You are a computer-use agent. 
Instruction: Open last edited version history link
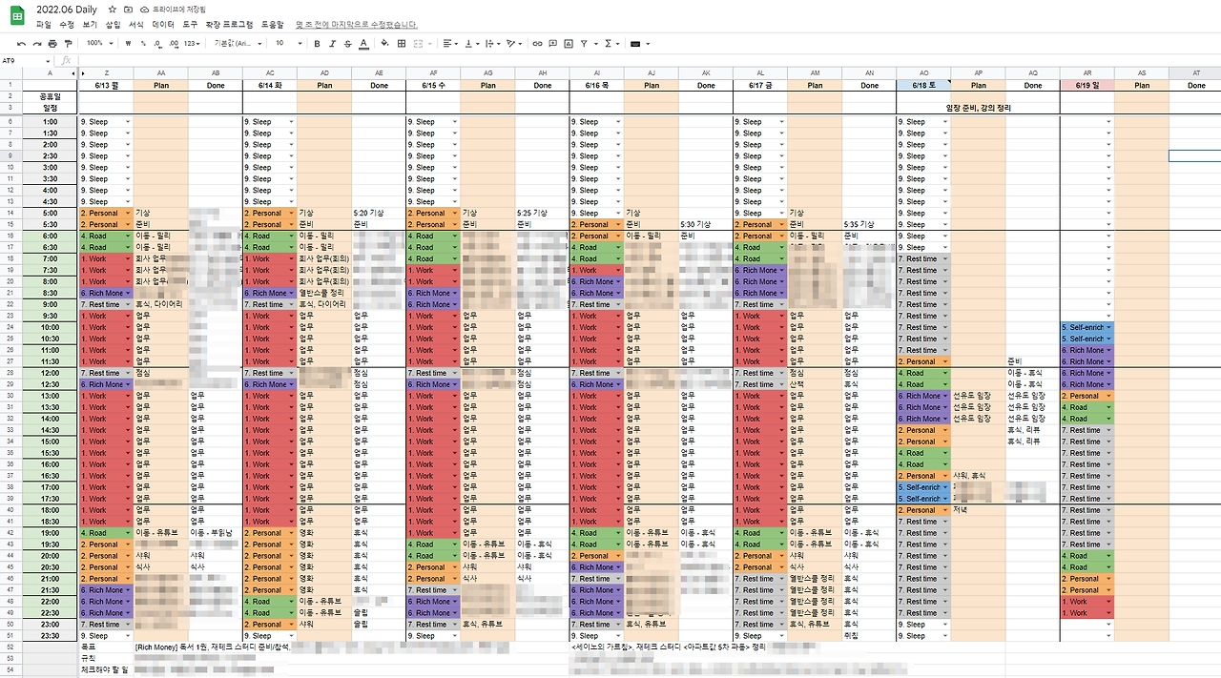(x=357, y=24)
